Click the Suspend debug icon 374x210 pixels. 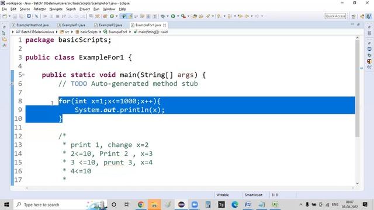pyautogui.click(x=51, y=16)
